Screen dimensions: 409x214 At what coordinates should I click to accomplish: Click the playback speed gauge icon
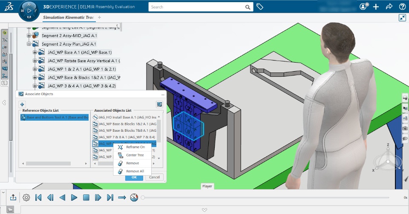tap(134, 197)
